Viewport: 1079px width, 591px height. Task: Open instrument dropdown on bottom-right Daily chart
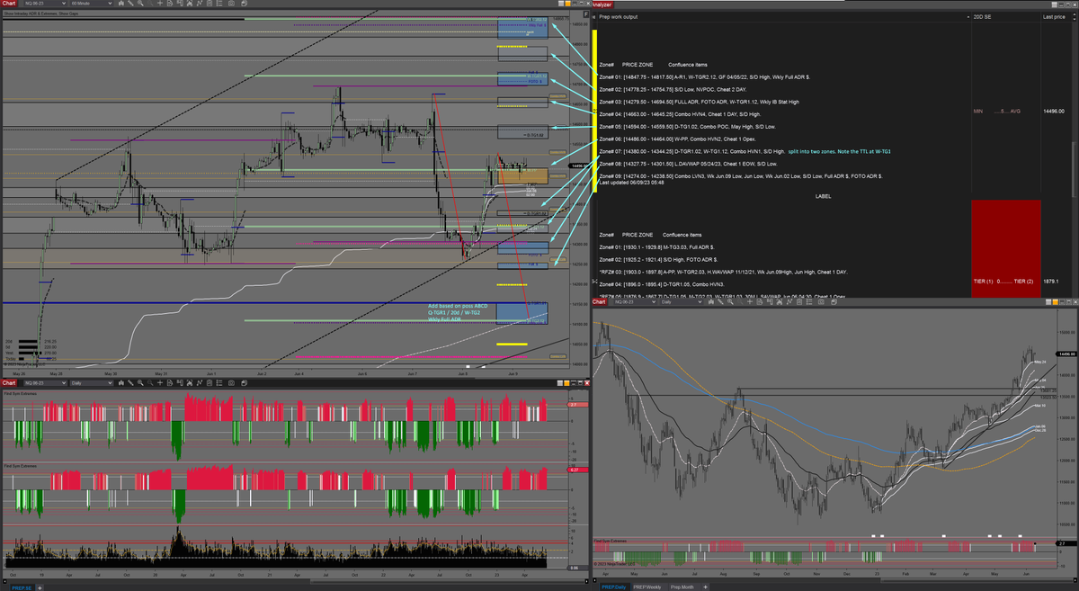coord(635,301)
